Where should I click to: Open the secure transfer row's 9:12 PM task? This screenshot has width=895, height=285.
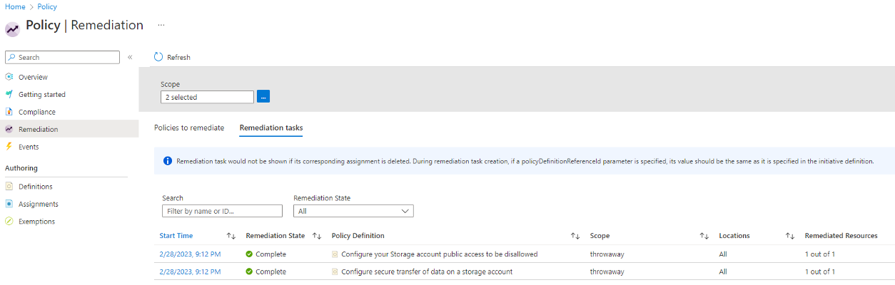pyautogui.click(x=190, y=271)
